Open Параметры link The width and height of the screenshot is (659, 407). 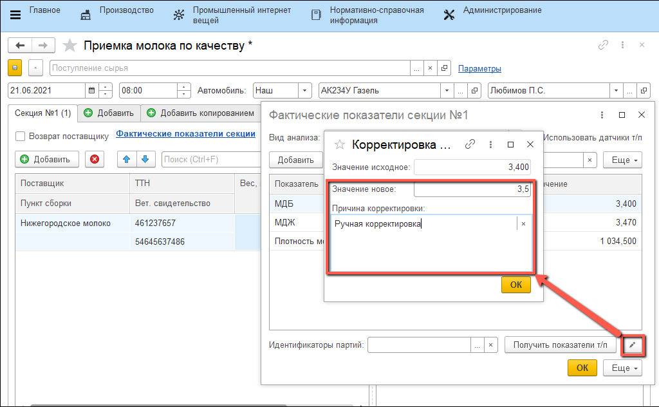479,68
